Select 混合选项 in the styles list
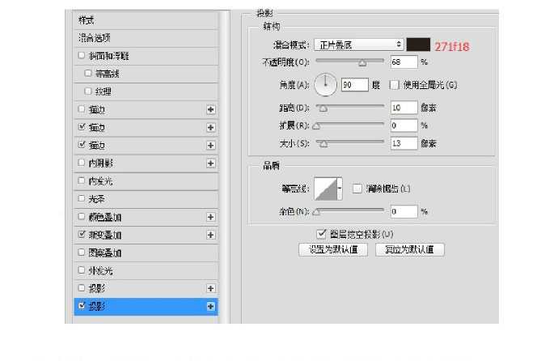 tap(143, 38)
